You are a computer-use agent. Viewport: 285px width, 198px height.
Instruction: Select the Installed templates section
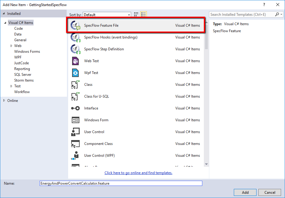pos(13,13)
